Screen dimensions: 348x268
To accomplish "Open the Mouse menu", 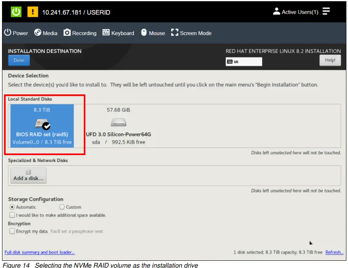I will pyautogui.click(x=153, y=33).
